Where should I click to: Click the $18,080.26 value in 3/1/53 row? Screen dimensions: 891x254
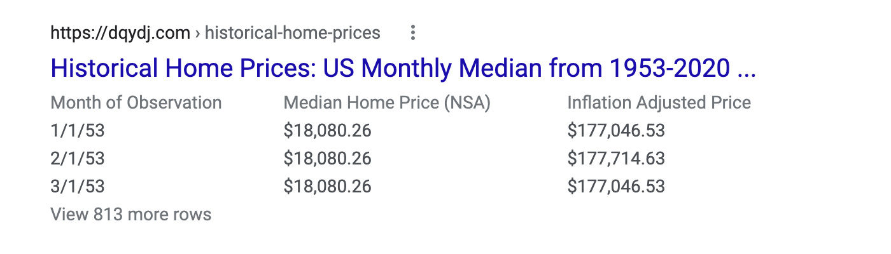[328, 187]
